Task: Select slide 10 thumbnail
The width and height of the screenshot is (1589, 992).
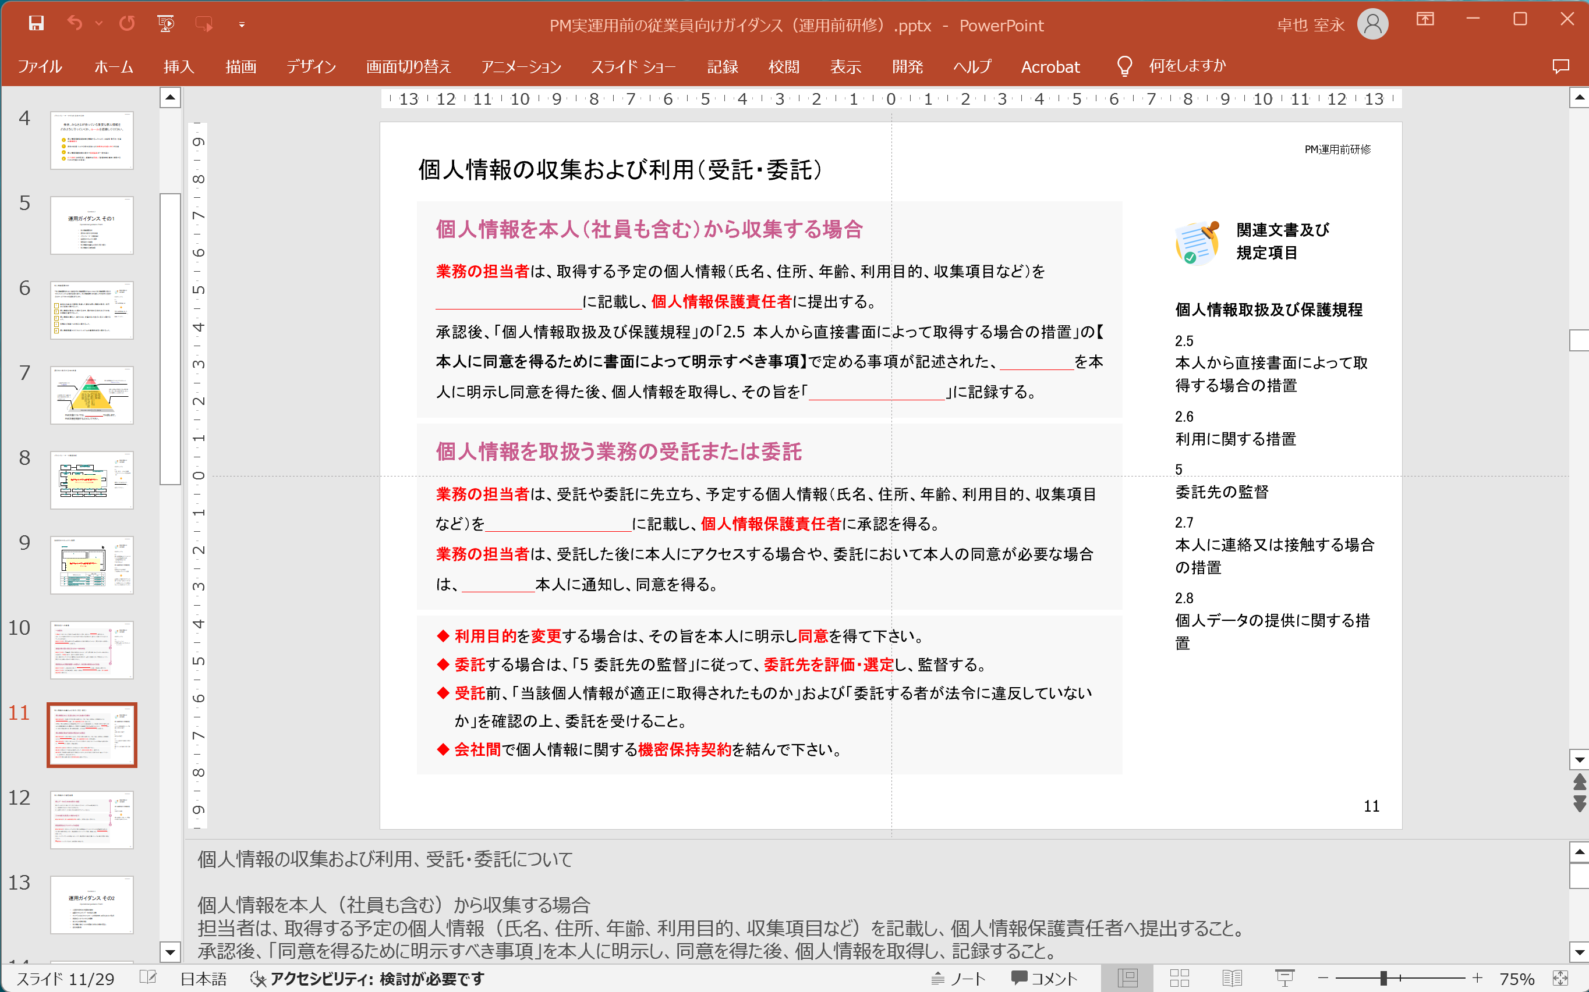Action: [x=92, y=650]
